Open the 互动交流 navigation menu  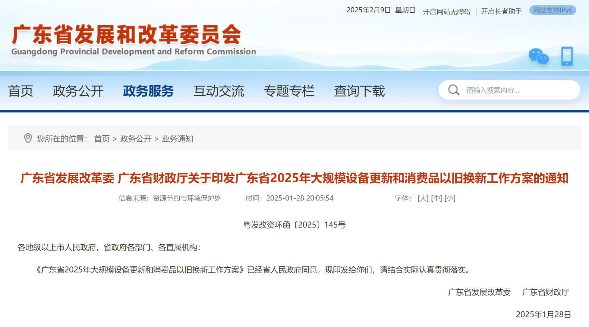tap(219, 91)
